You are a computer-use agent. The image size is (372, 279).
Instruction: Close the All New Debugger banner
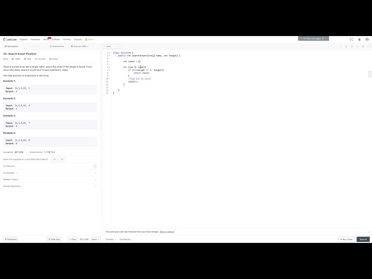pos(326,38)
